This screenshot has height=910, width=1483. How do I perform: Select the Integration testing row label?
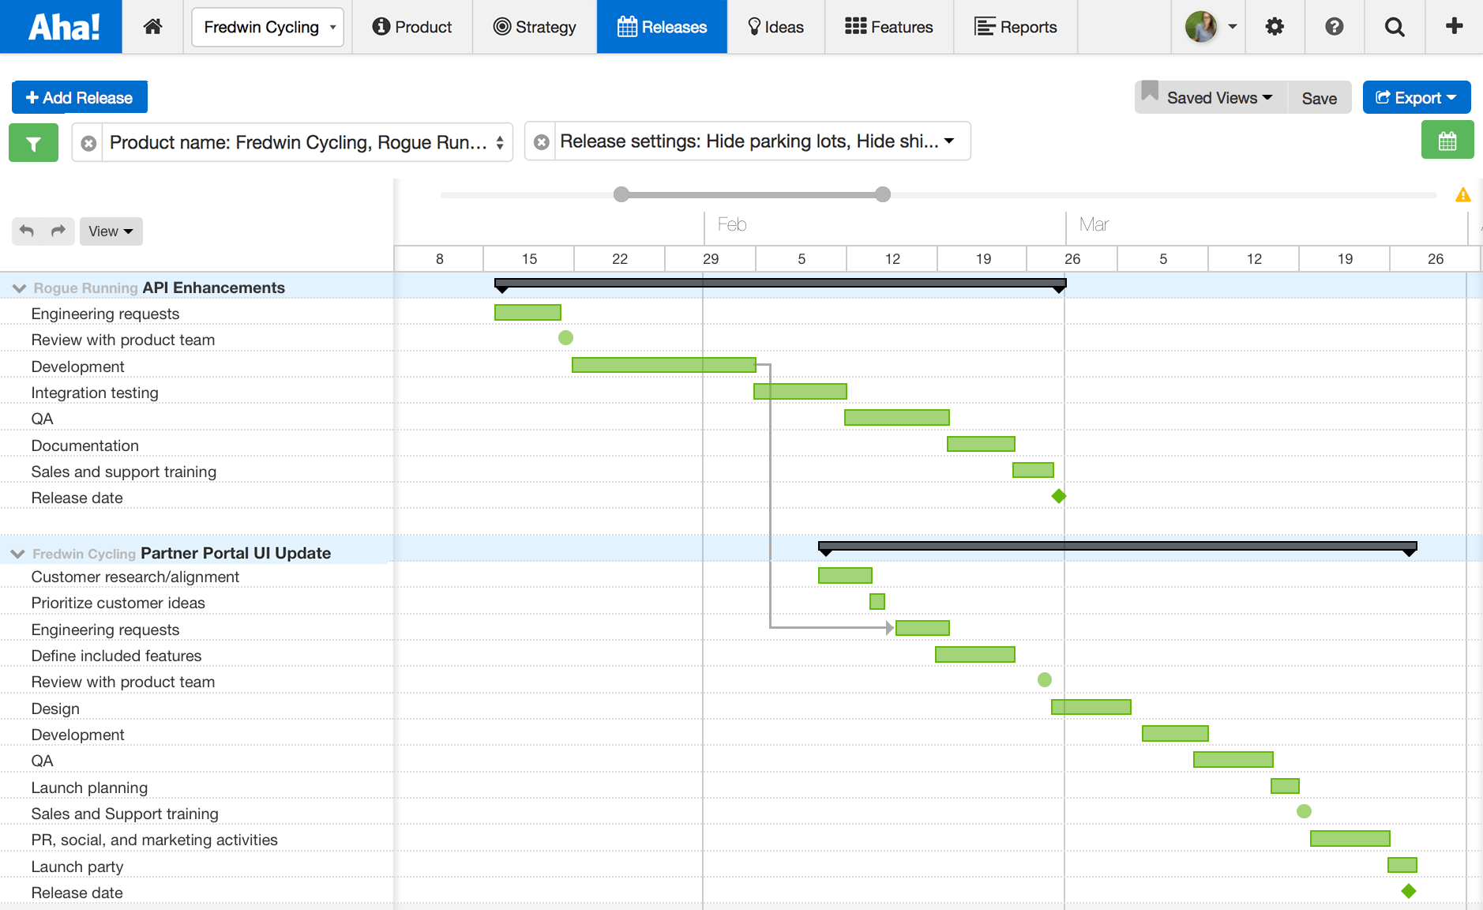pyautogui.click(x=95, y=393)
